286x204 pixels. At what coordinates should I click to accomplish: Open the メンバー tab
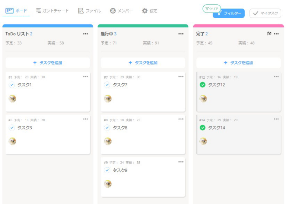point(125,11)
